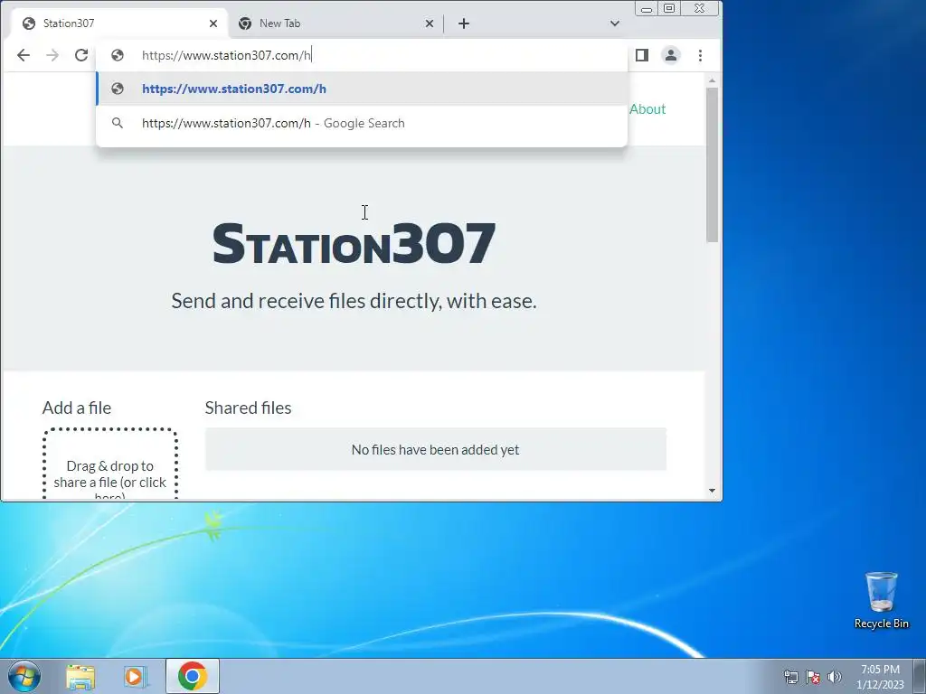Click the network tray icon
This screenshot has height=694, width=926.
pyautogui.click(x=790, y=677)
